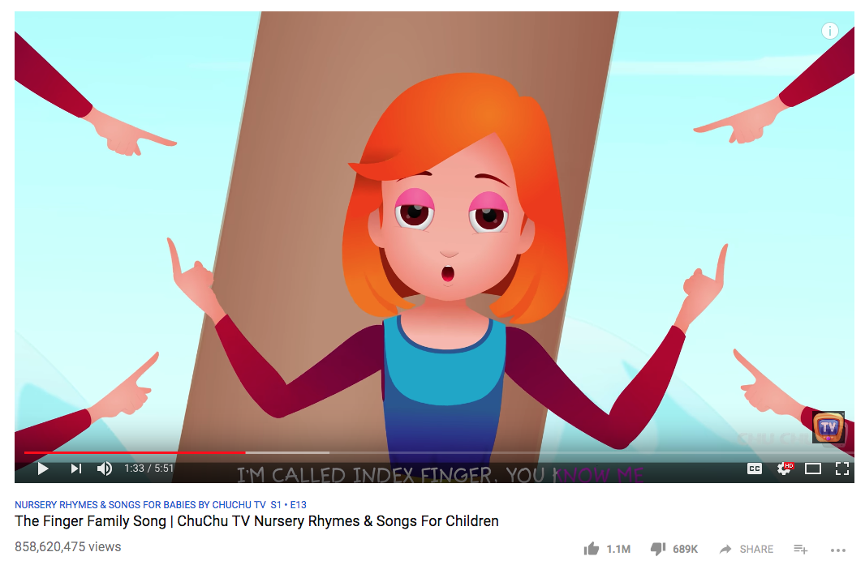Open the ChuChu TV series link
Viewport: 865px width, 565px height.
coord(140,504)
